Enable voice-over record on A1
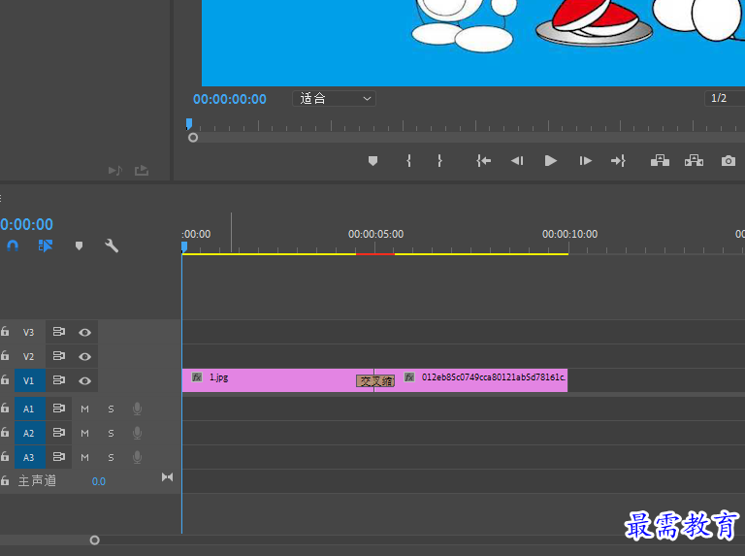The width and height of the screenshot is (745, 556). click(x=138, y=409)
